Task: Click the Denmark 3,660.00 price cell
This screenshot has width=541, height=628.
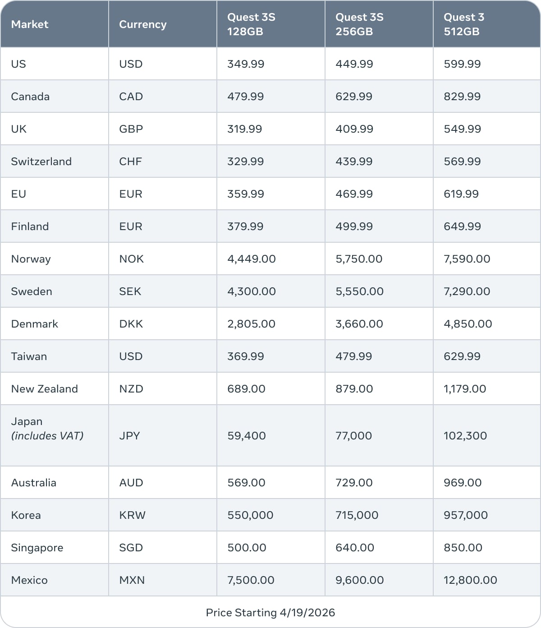Action: (x=359, y=324)
